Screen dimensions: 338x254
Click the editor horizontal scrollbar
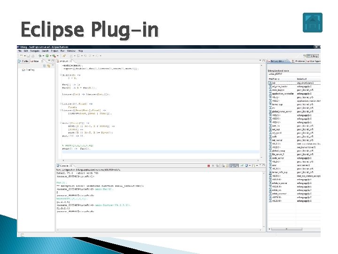(x=161, y=160)
